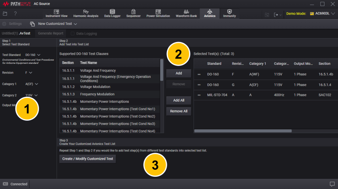This screenshot has height=189, width=338.
Task: Select Momentary Power Interruptions (Test Cond No4)
Action: tap(109, 131)
